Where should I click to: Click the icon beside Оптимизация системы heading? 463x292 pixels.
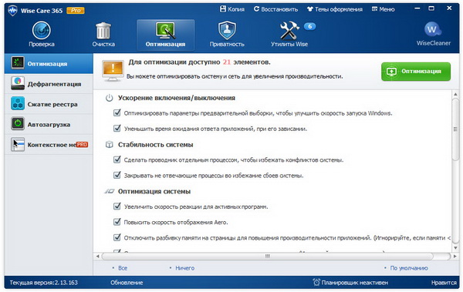pos(110,191)
